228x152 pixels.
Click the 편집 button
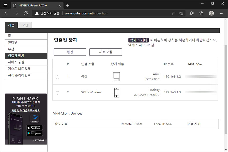(70, 52)
